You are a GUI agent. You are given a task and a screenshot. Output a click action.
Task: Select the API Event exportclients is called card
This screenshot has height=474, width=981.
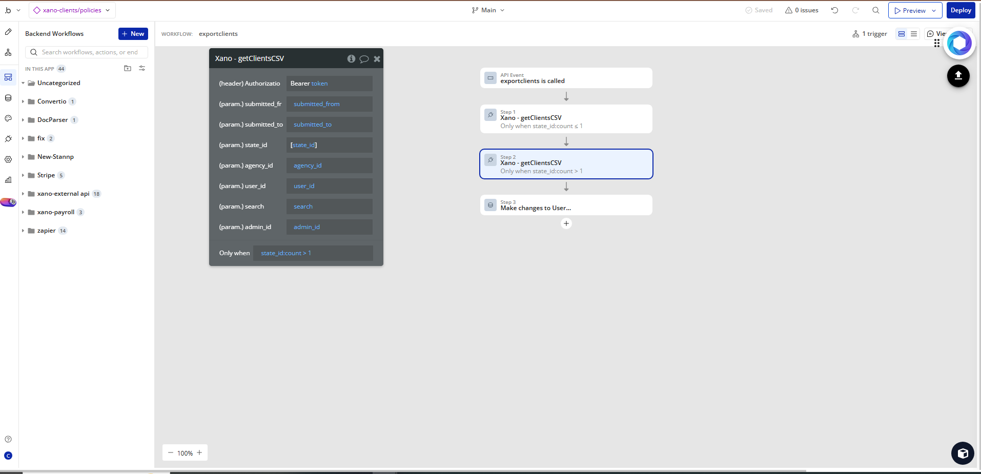click(x=566, y=78)
